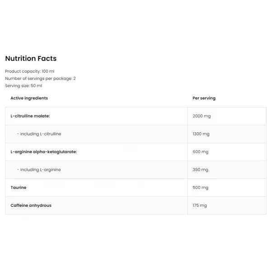Image resolution: width=271 pixels, height=271 pixels.
Task: Select the Product capacity: 100 ml line
Action: 30,71
